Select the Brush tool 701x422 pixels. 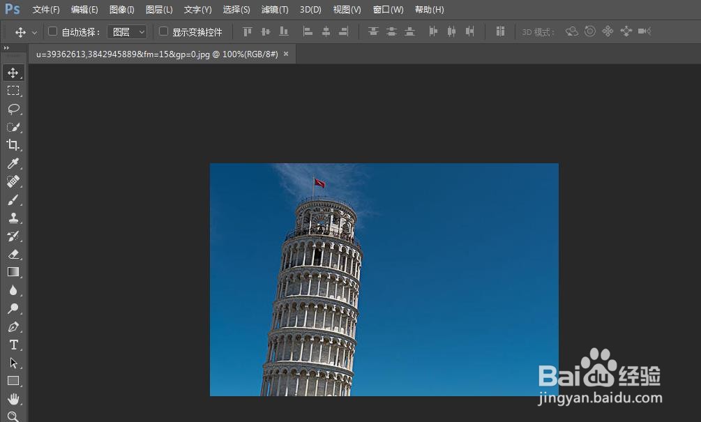(x=13, y=199)
